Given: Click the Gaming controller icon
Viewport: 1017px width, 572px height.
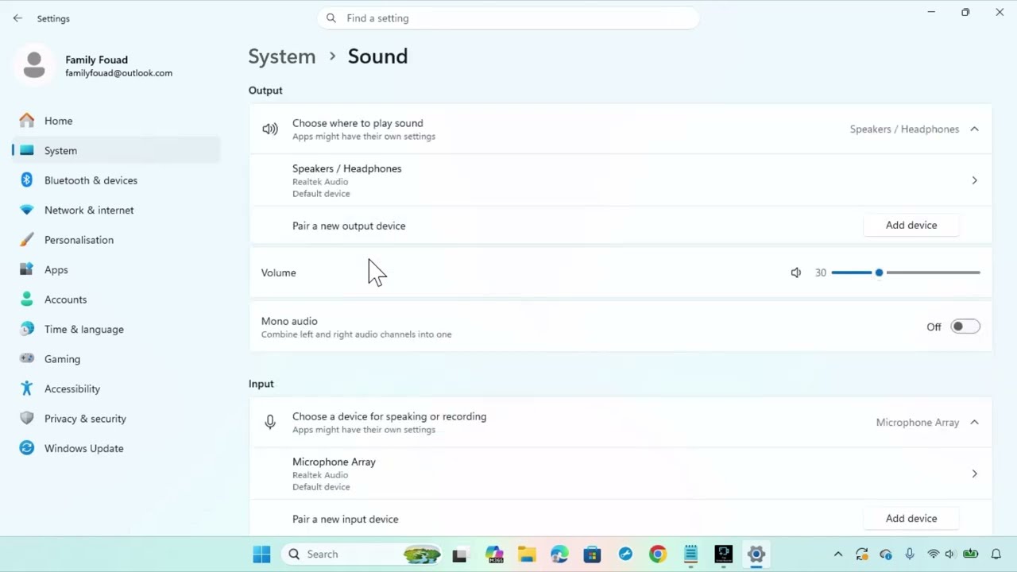Looking at the screenshot, I should click(27, 359).
